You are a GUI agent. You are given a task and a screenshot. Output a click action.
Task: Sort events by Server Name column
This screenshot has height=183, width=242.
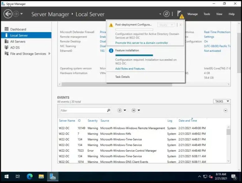67,121
